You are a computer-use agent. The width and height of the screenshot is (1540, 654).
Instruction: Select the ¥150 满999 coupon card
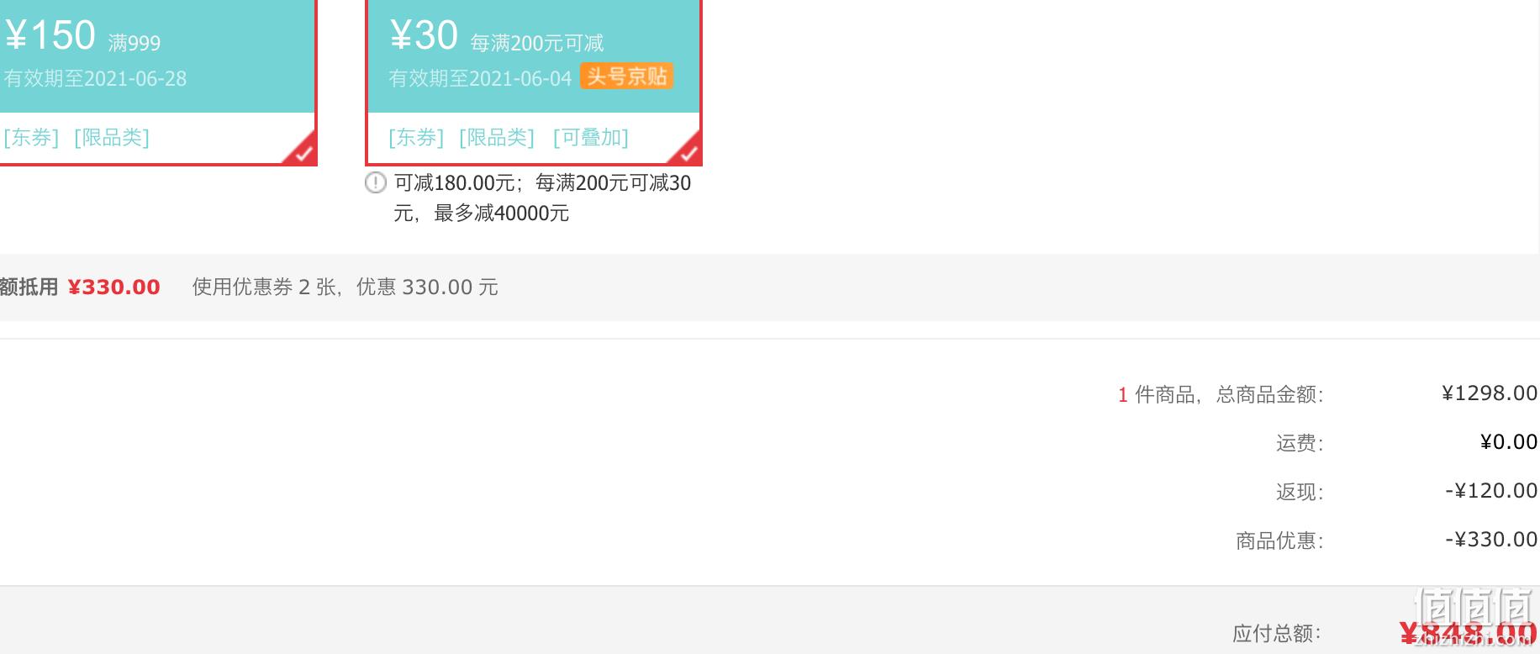point(157,82)
